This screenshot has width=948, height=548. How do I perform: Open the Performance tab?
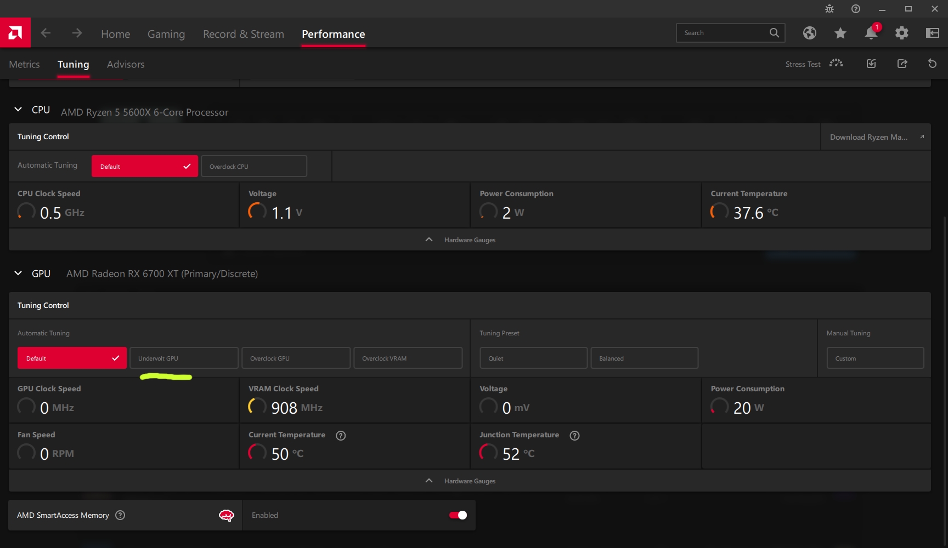tap(334, 34)
